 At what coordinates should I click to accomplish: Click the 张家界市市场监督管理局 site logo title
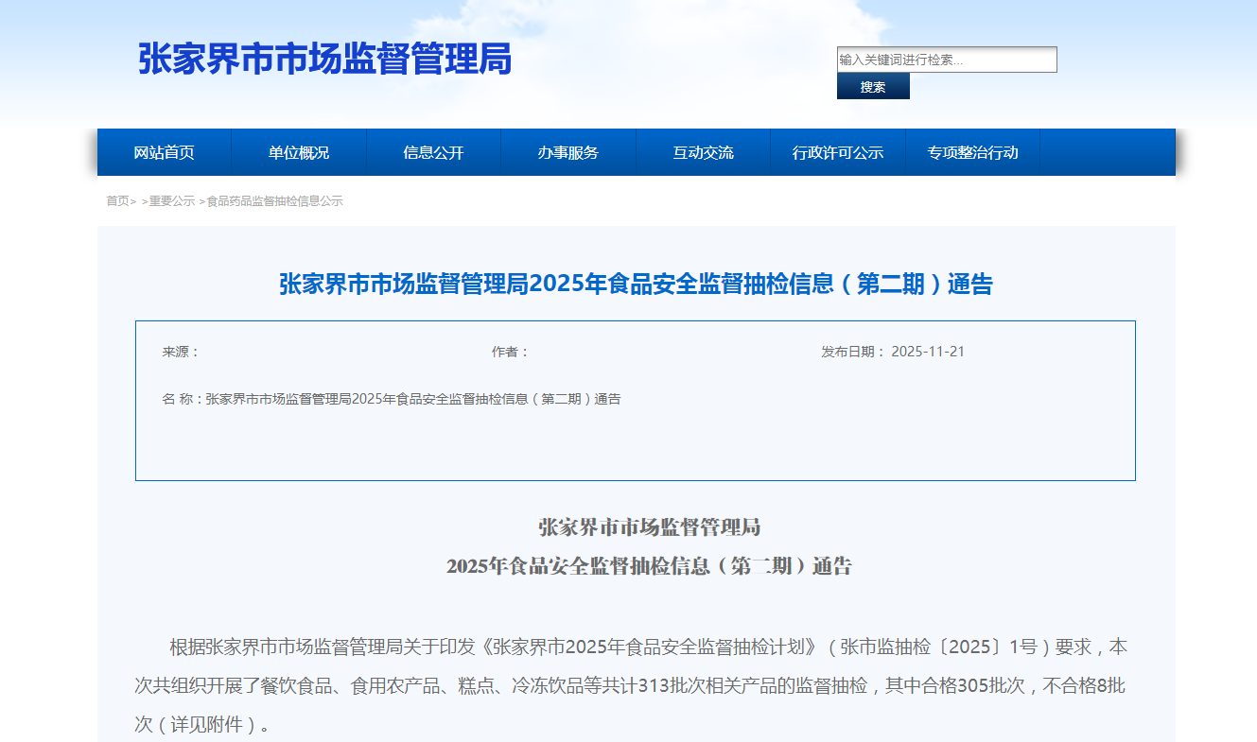[324, 59]
